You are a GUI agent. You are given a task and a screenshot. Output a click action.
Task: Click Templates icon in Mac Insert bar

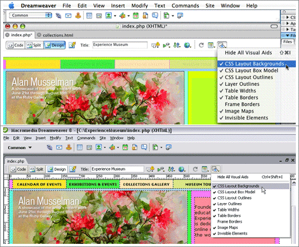[166, 15]
